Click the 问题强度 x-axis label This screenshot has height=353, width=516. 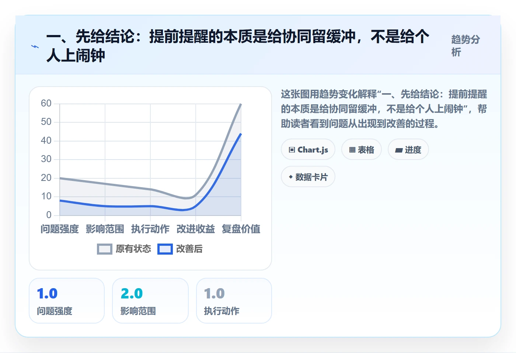pos(60,229)
